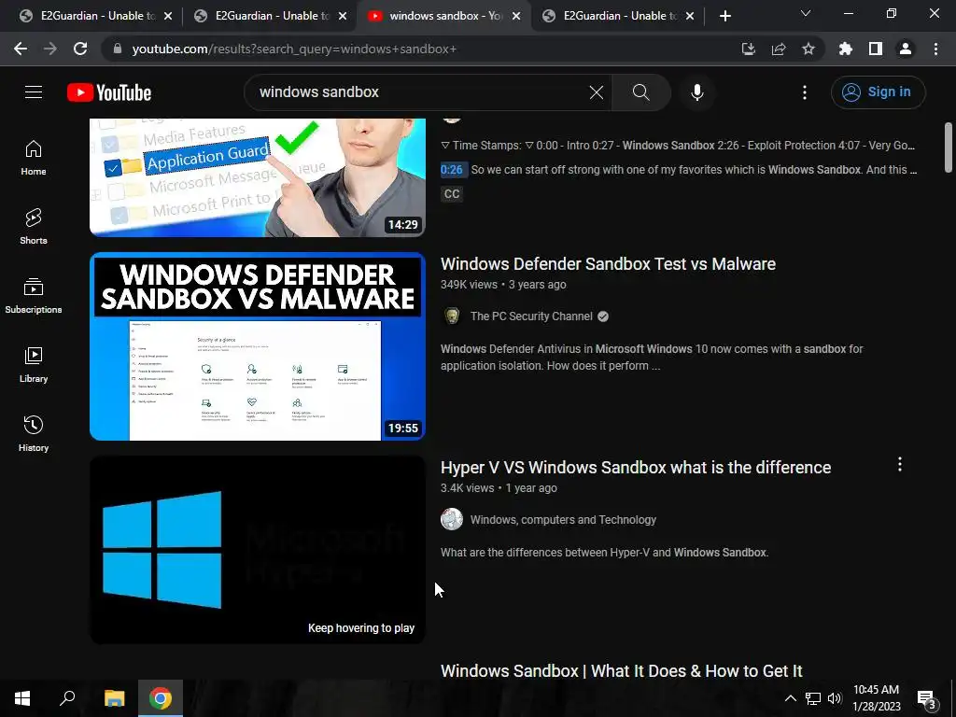Image resolution: width=956 pixels, height=717 pixels.
Task: Open a new browser tab
Action: pos(724,16)
